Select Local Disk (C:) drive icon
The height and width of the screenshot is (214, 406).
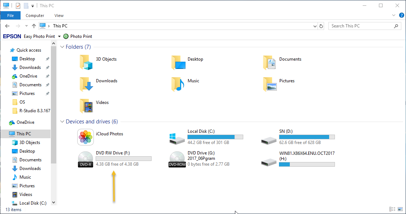(177, 139)
